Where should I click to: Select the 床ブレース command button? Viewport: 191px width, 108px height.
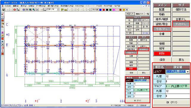[x=145, y=20]
